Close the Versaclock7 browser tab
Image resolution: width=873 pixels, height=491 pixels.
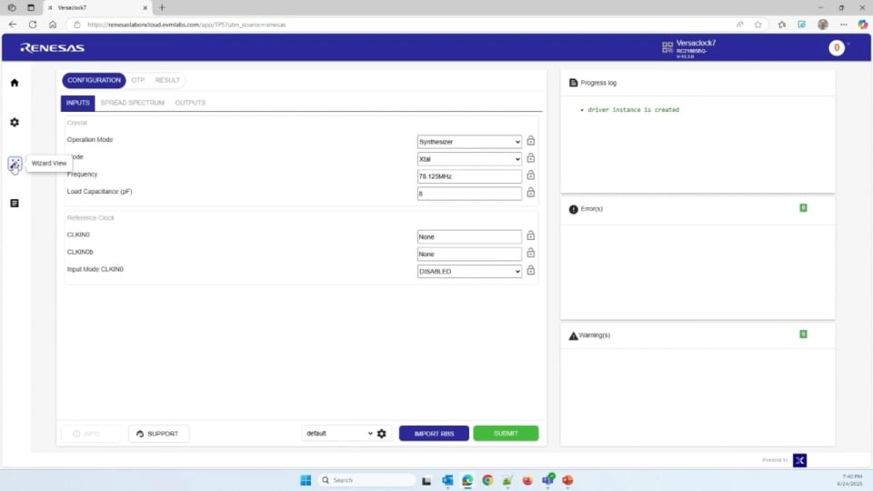point(145,8)
